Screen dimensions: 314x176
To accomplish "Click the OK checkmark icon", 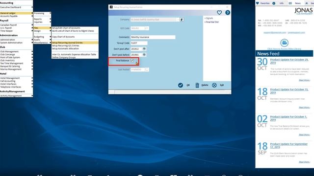I will coord(181,85).
